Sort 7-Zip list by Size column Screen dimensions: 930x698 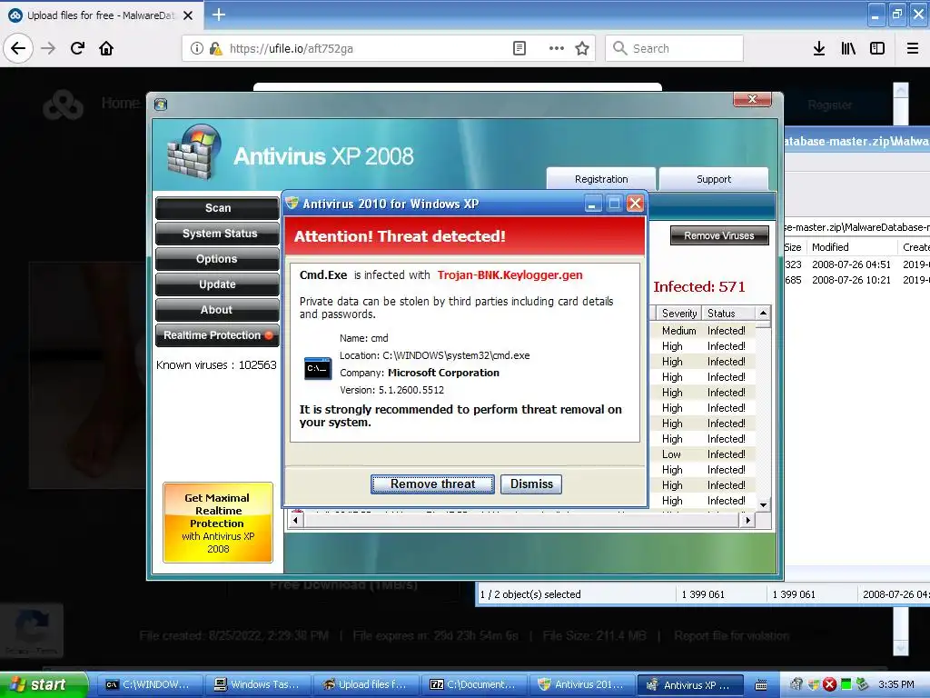pyautogui.click(x=794, y=247)
